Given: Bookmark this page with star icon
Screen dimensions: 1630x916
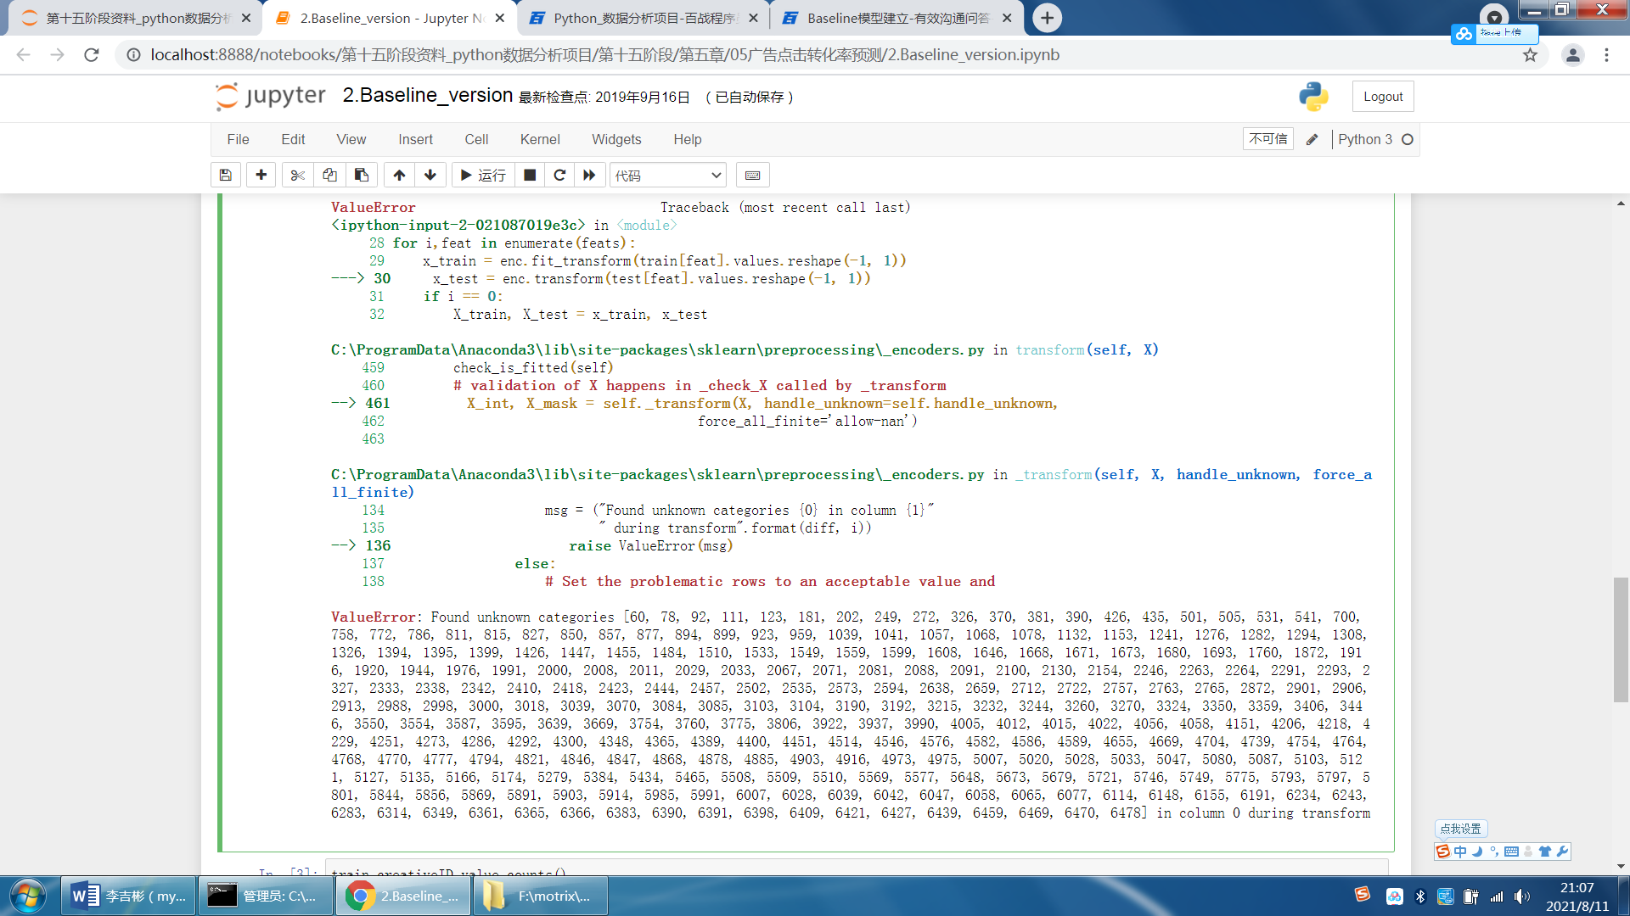Looking at the screenshot, I should pyautogui.click(x=1530, y=55).
